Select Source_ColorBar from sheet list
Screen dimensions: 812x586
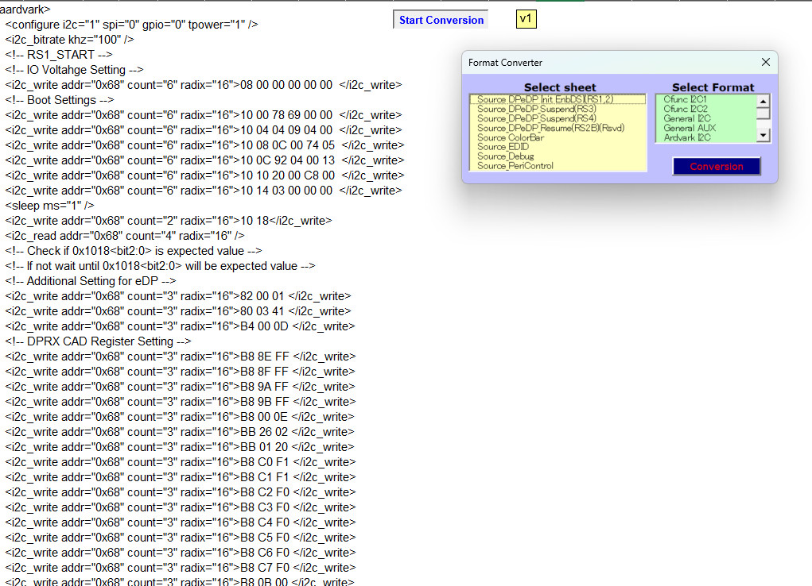tap(511, 137)
